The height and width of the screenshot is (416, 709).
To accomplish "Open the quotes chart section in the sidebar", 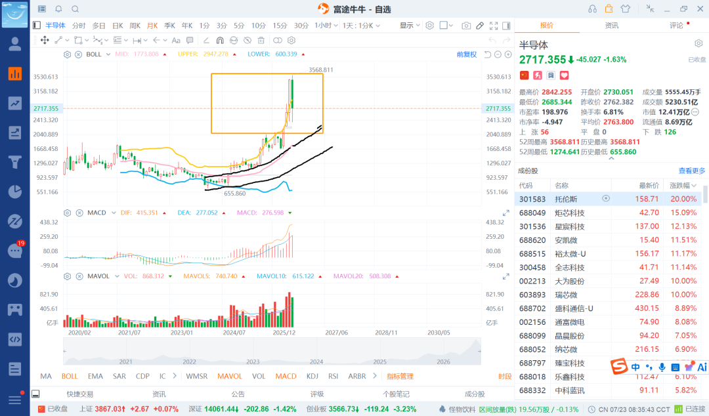I will coord(15,73).
